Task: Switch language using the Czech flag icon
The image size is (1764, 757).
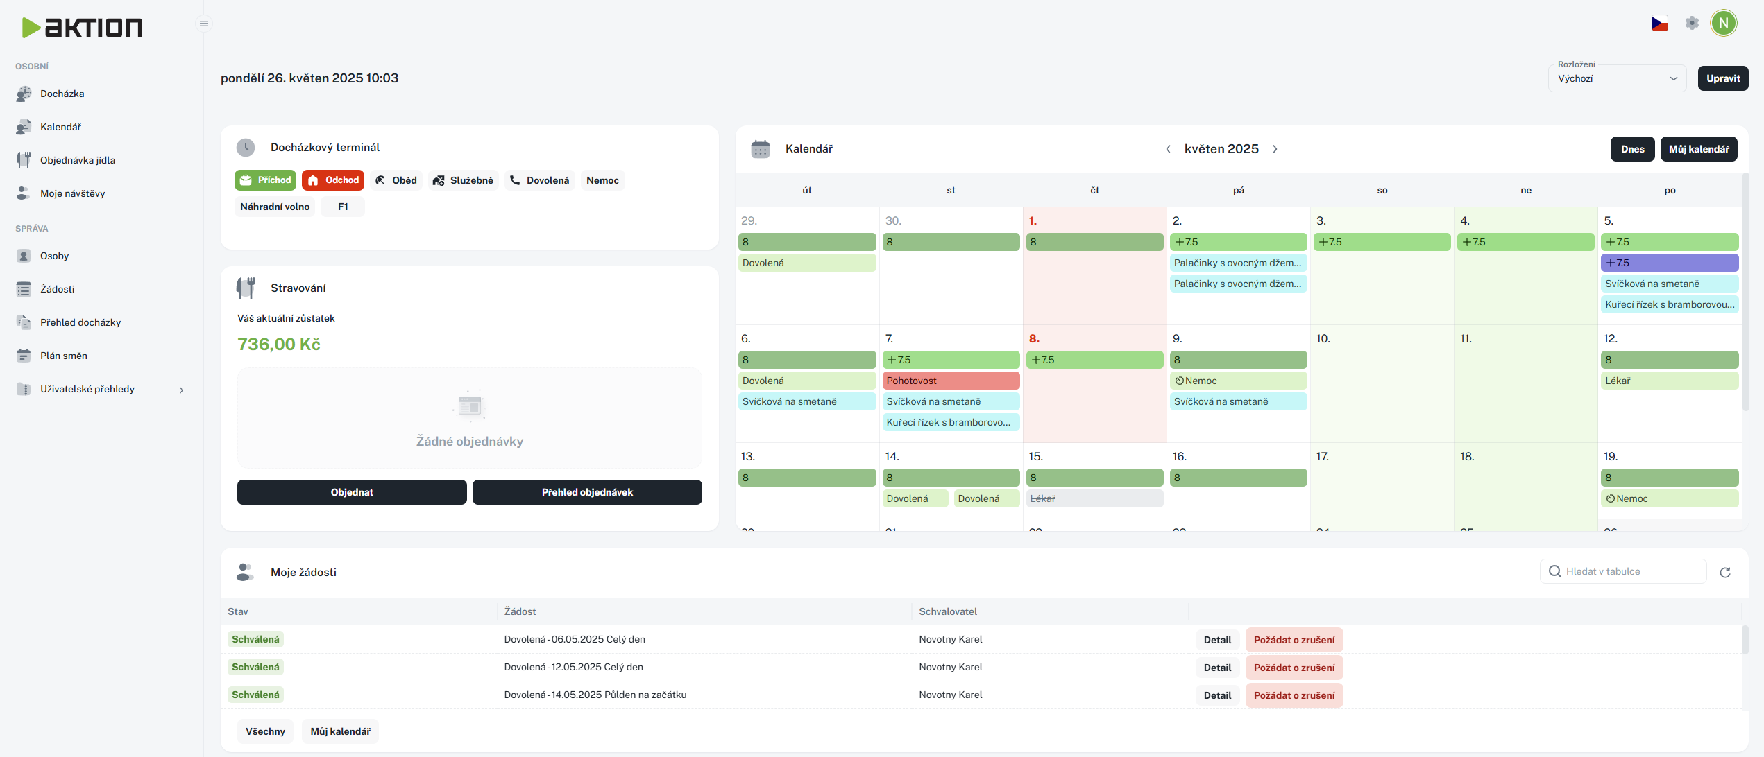Action: [1659, 24]
